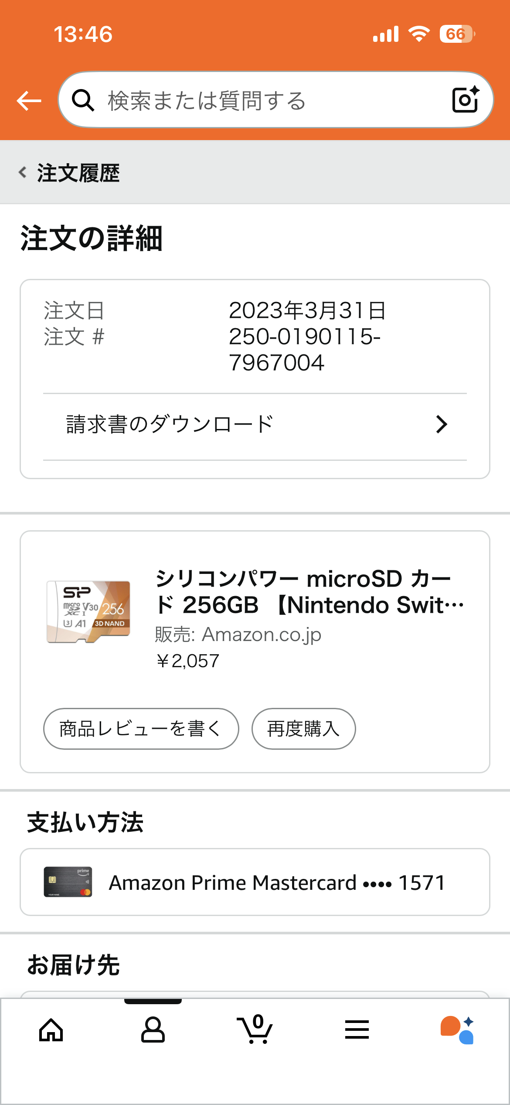This screenshot has width=510, height=1105.
Task: Tap the back arrow in the header
Action: tap(29, 101)
